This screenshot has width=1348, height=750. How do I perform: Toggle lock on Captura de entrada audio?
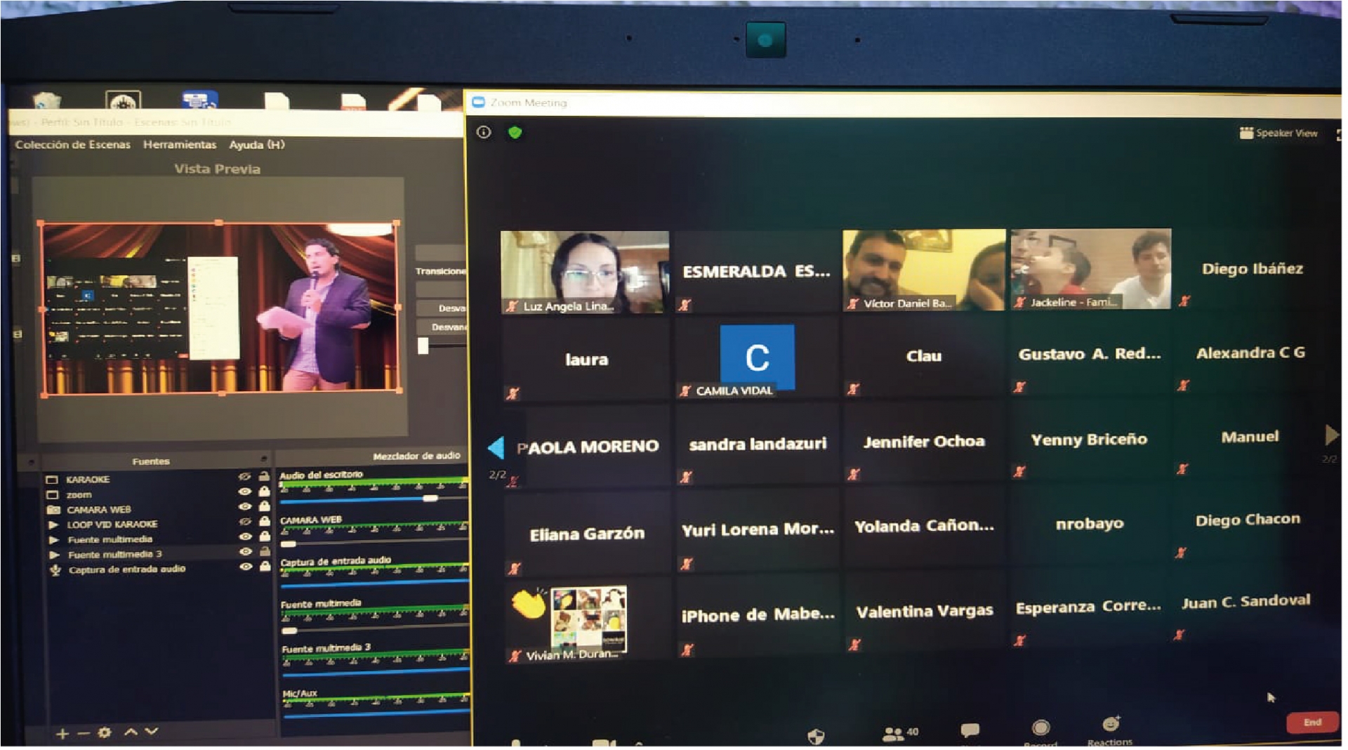265,566
